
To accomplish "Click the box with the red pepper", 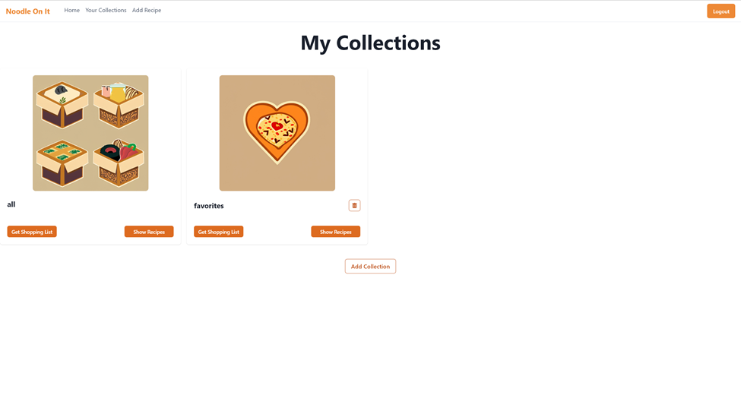I will [119, 163].
